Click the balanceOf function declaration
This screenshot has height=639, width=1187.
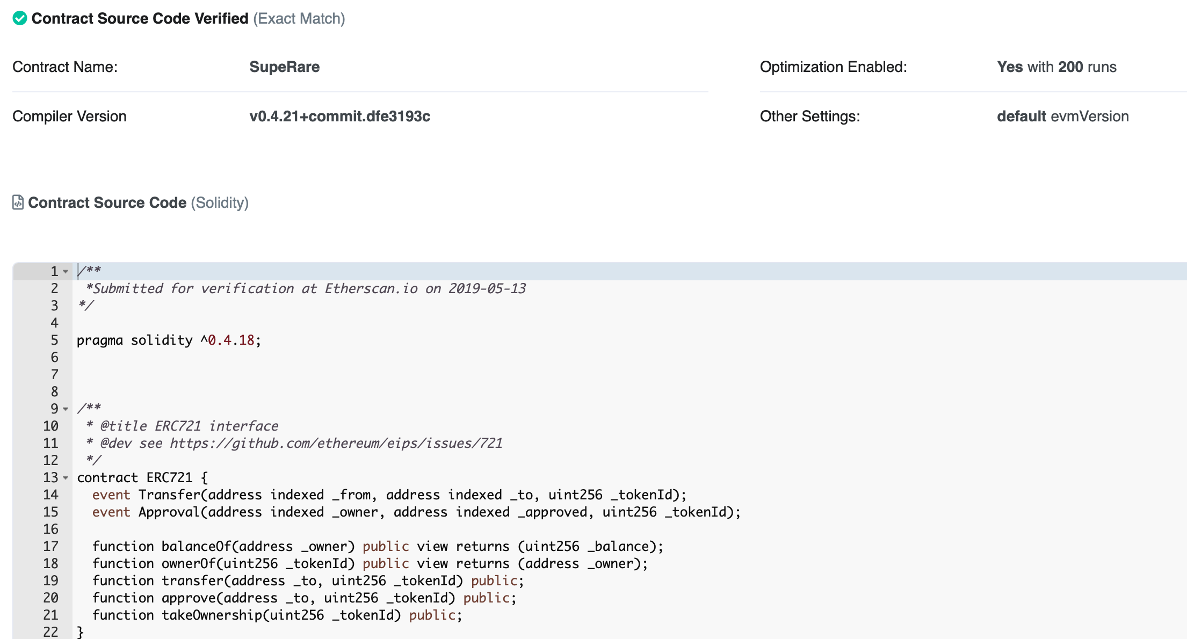pos(378,547)
